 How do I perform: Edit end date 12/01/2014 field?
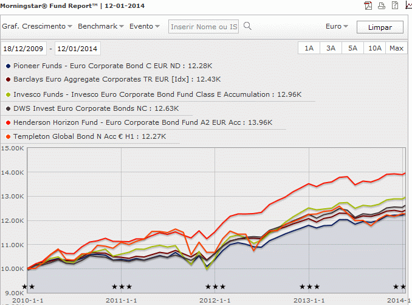pyautogui.click(x=78, y=49)
